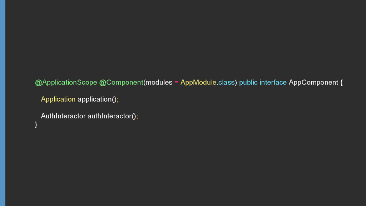Click the application() method name
This screenshot has height=206, width=366.
(x=95, y=99)
